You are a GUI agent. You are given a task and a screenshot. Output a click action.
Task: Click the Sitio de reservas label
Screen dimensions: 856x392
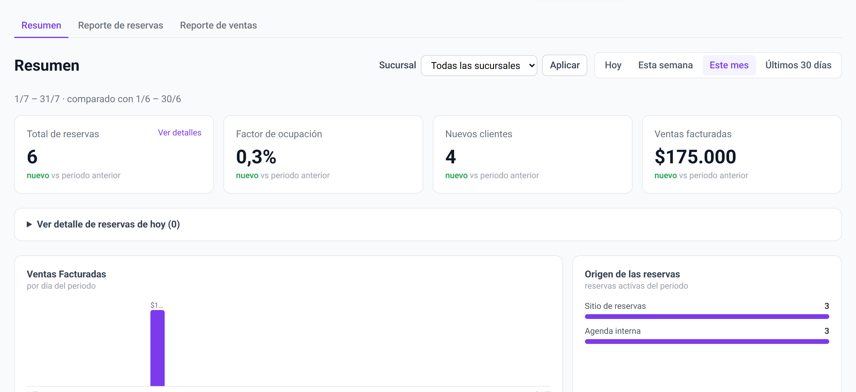tap(615, 306)
